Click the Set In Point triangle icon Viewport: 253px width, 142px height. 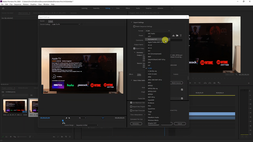66,118
